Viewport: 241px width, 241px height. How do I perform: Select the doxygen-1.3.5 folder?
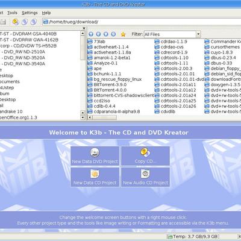[x=222, y=84]
